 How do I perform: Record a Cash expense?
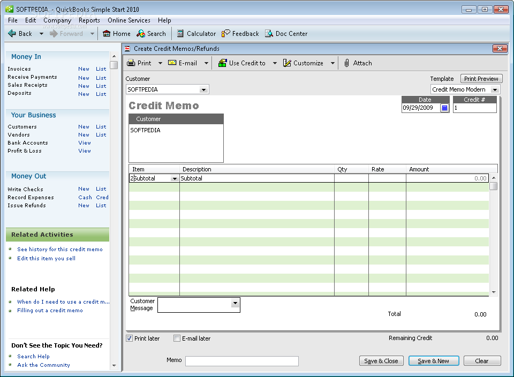[85, 198]
